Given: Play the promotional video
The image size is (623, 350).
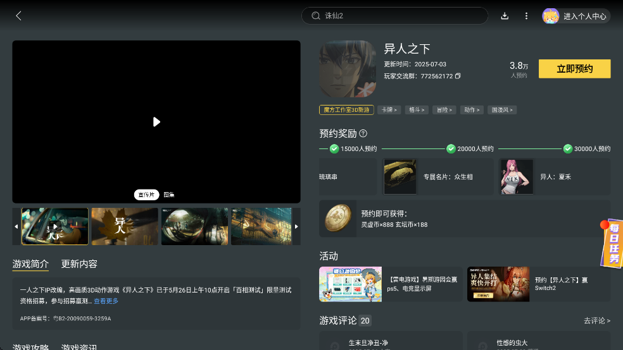Looking at the screenshot, I should click(156, 122).
